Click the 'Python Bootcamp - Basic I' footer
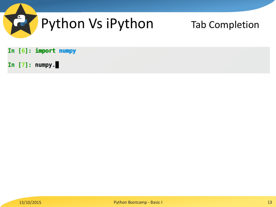 (x=138, y=202)
